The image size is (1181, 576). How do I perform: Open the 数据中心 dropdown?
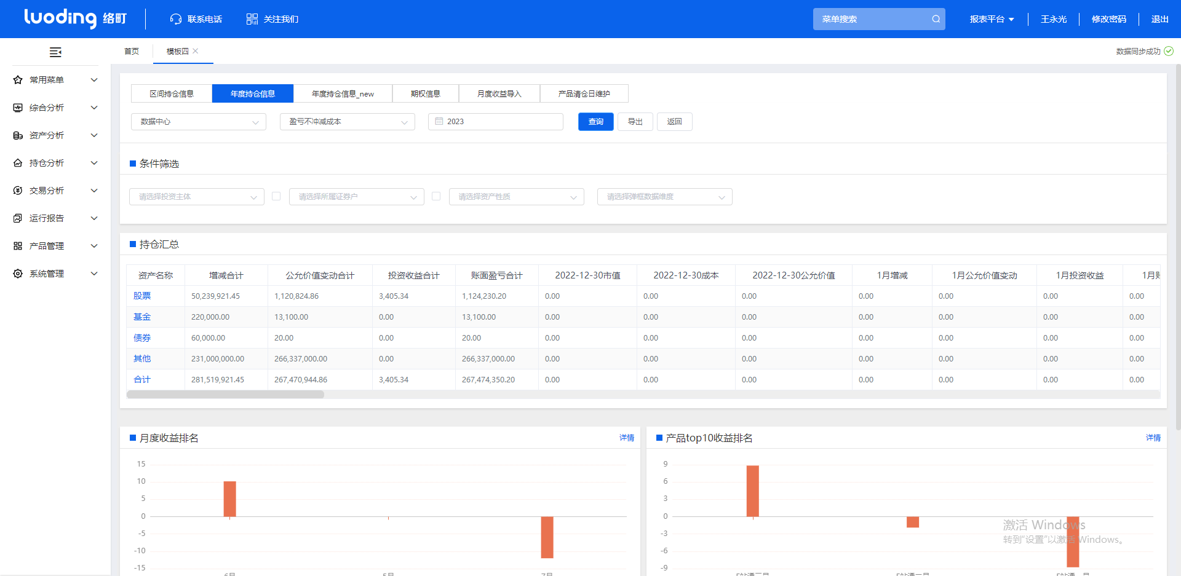199,122
